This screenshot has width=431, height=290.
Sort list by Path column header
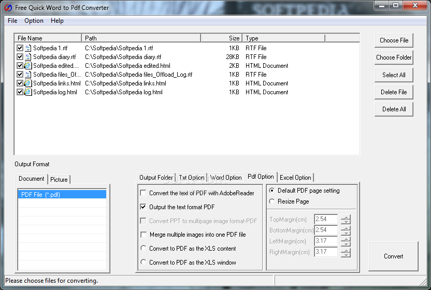(141, 38)
